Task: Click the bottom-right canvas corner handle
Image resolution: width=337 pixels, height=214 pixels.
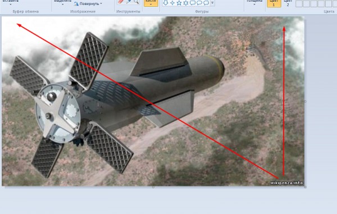Action: (x=306, y=187)
